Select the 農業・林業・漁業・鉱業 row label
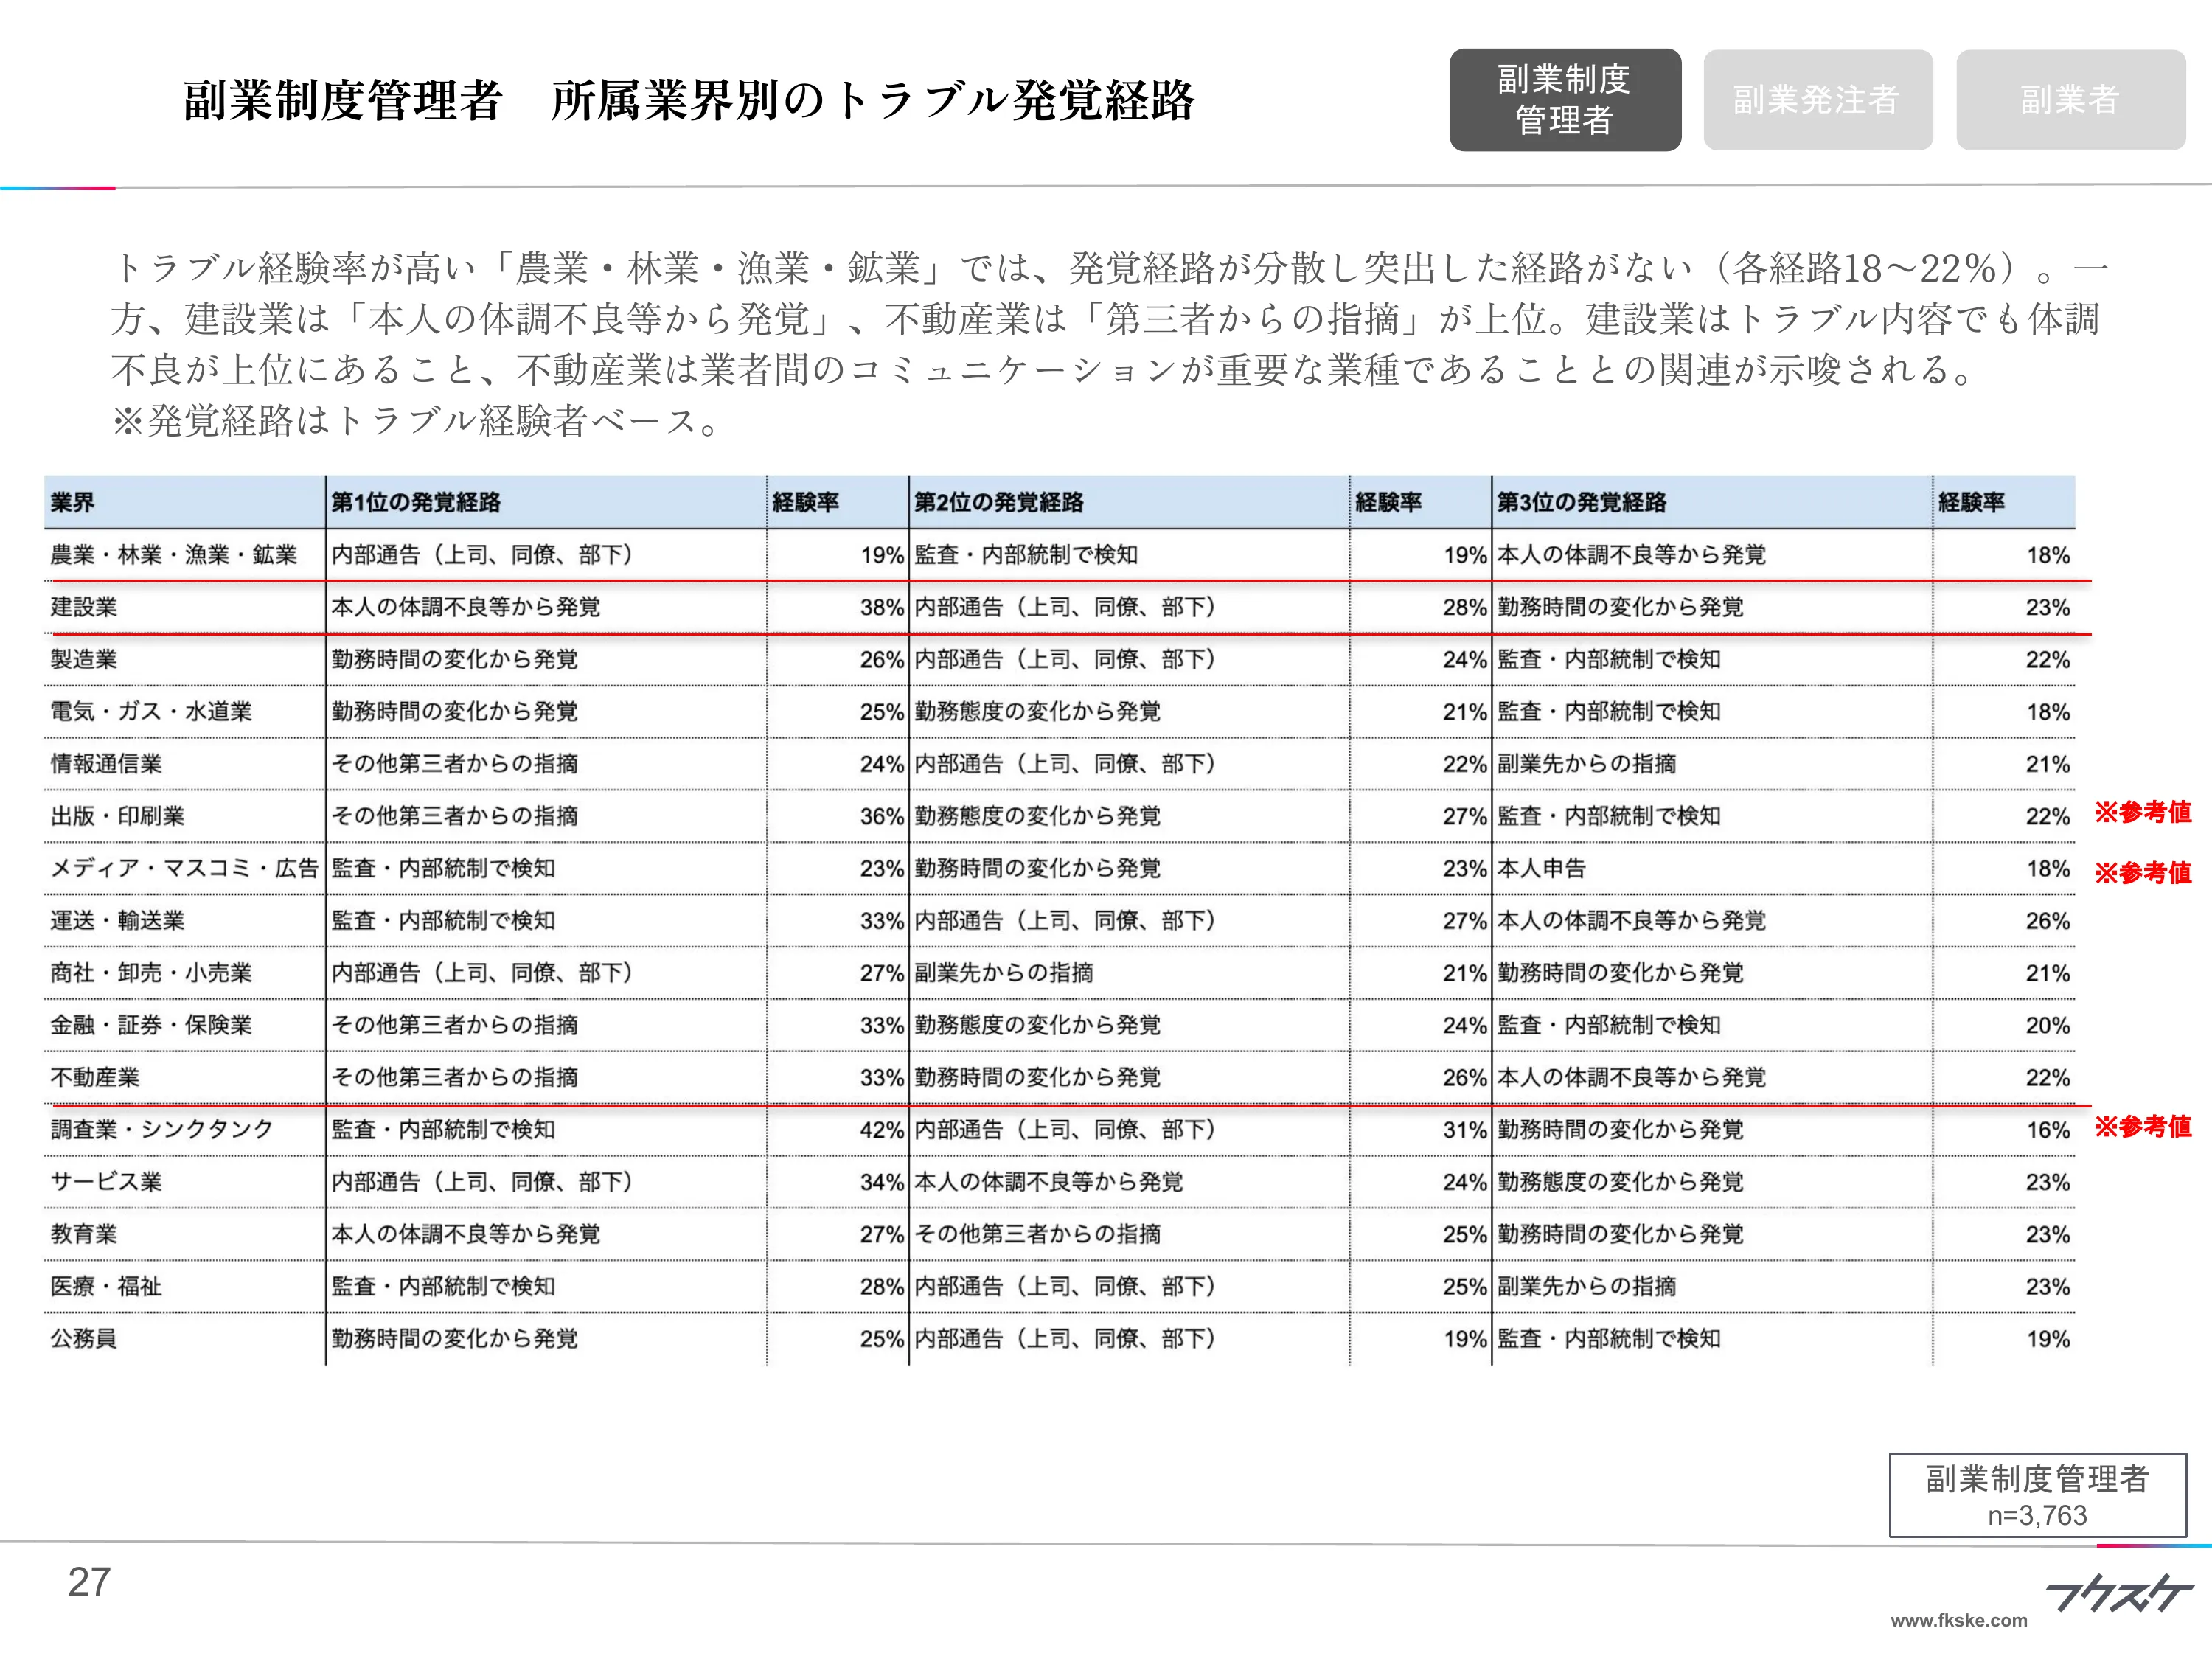 point(174,555)
